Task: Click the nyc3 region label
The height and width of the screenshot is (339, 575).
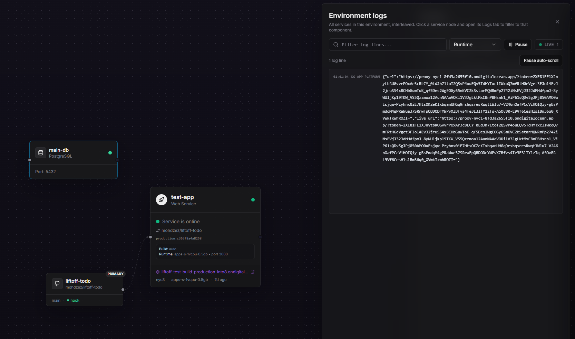Action: (160, 280)
